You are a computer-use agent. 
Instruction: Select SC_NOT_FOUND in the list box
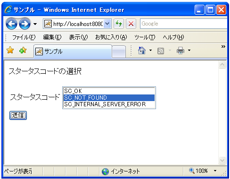(x=109, y=98)
